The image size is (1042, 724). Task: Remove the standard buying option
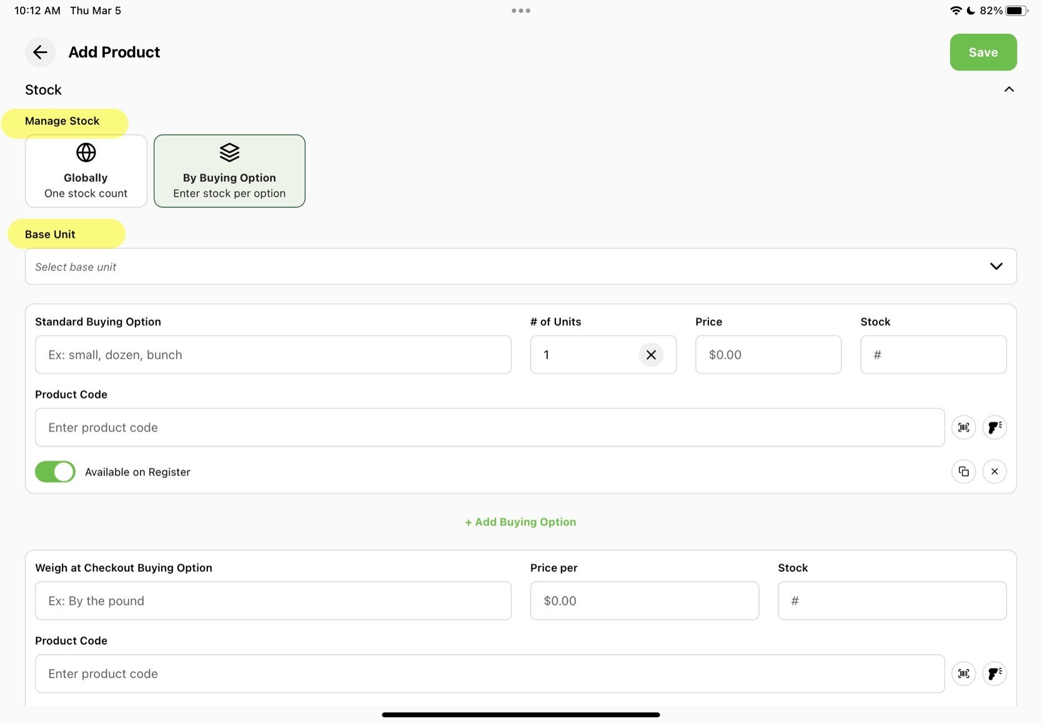click(994, 472)
